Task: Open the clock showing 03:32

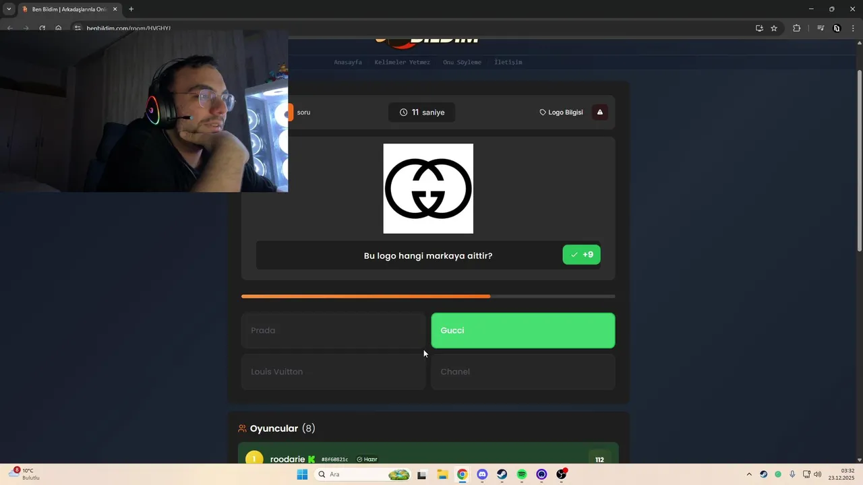Action: [x=842, y=474]
